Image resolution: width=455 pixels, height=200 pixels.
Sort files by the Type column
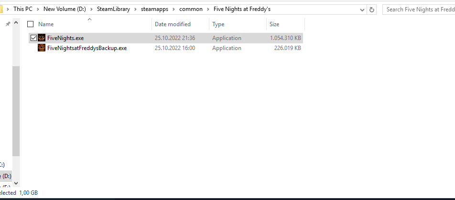(x=218, y=24)
